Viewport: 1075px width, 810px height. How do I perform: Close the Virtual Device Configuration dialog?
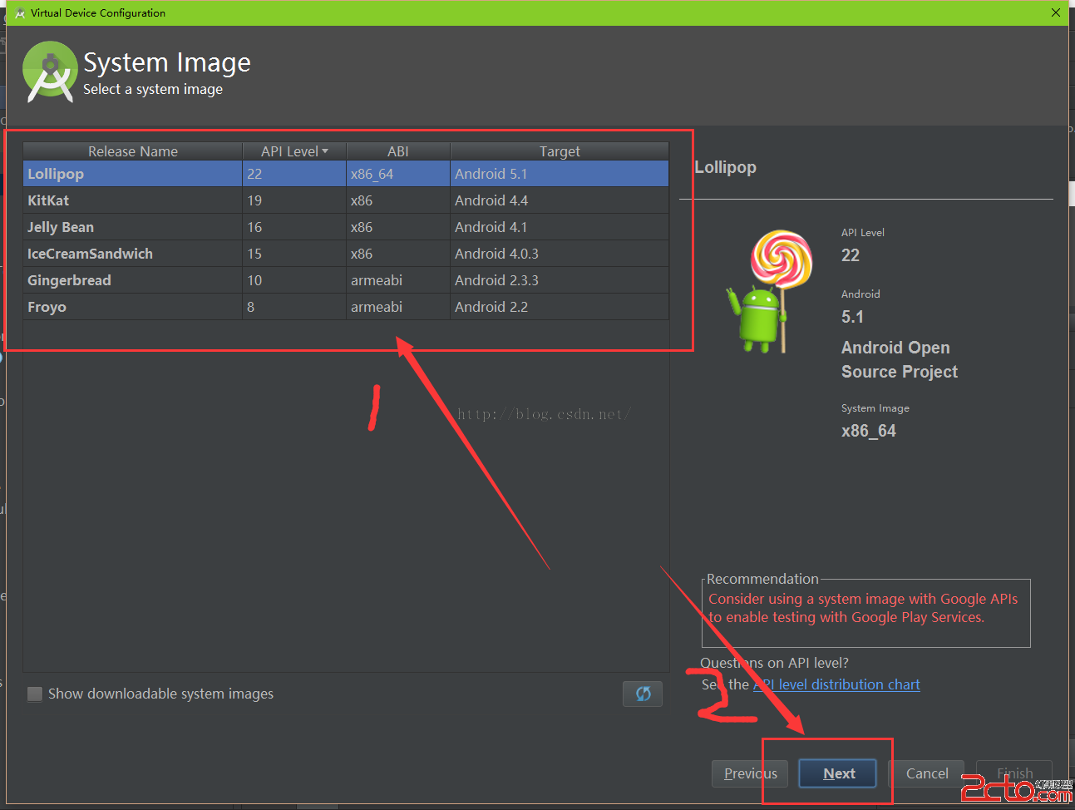pos(1056,12)
